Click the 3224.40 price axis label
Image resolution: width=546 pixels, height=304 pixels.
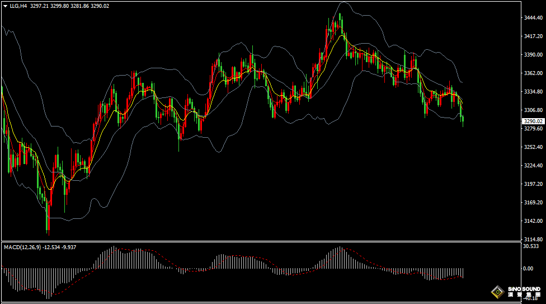(533, 166)
